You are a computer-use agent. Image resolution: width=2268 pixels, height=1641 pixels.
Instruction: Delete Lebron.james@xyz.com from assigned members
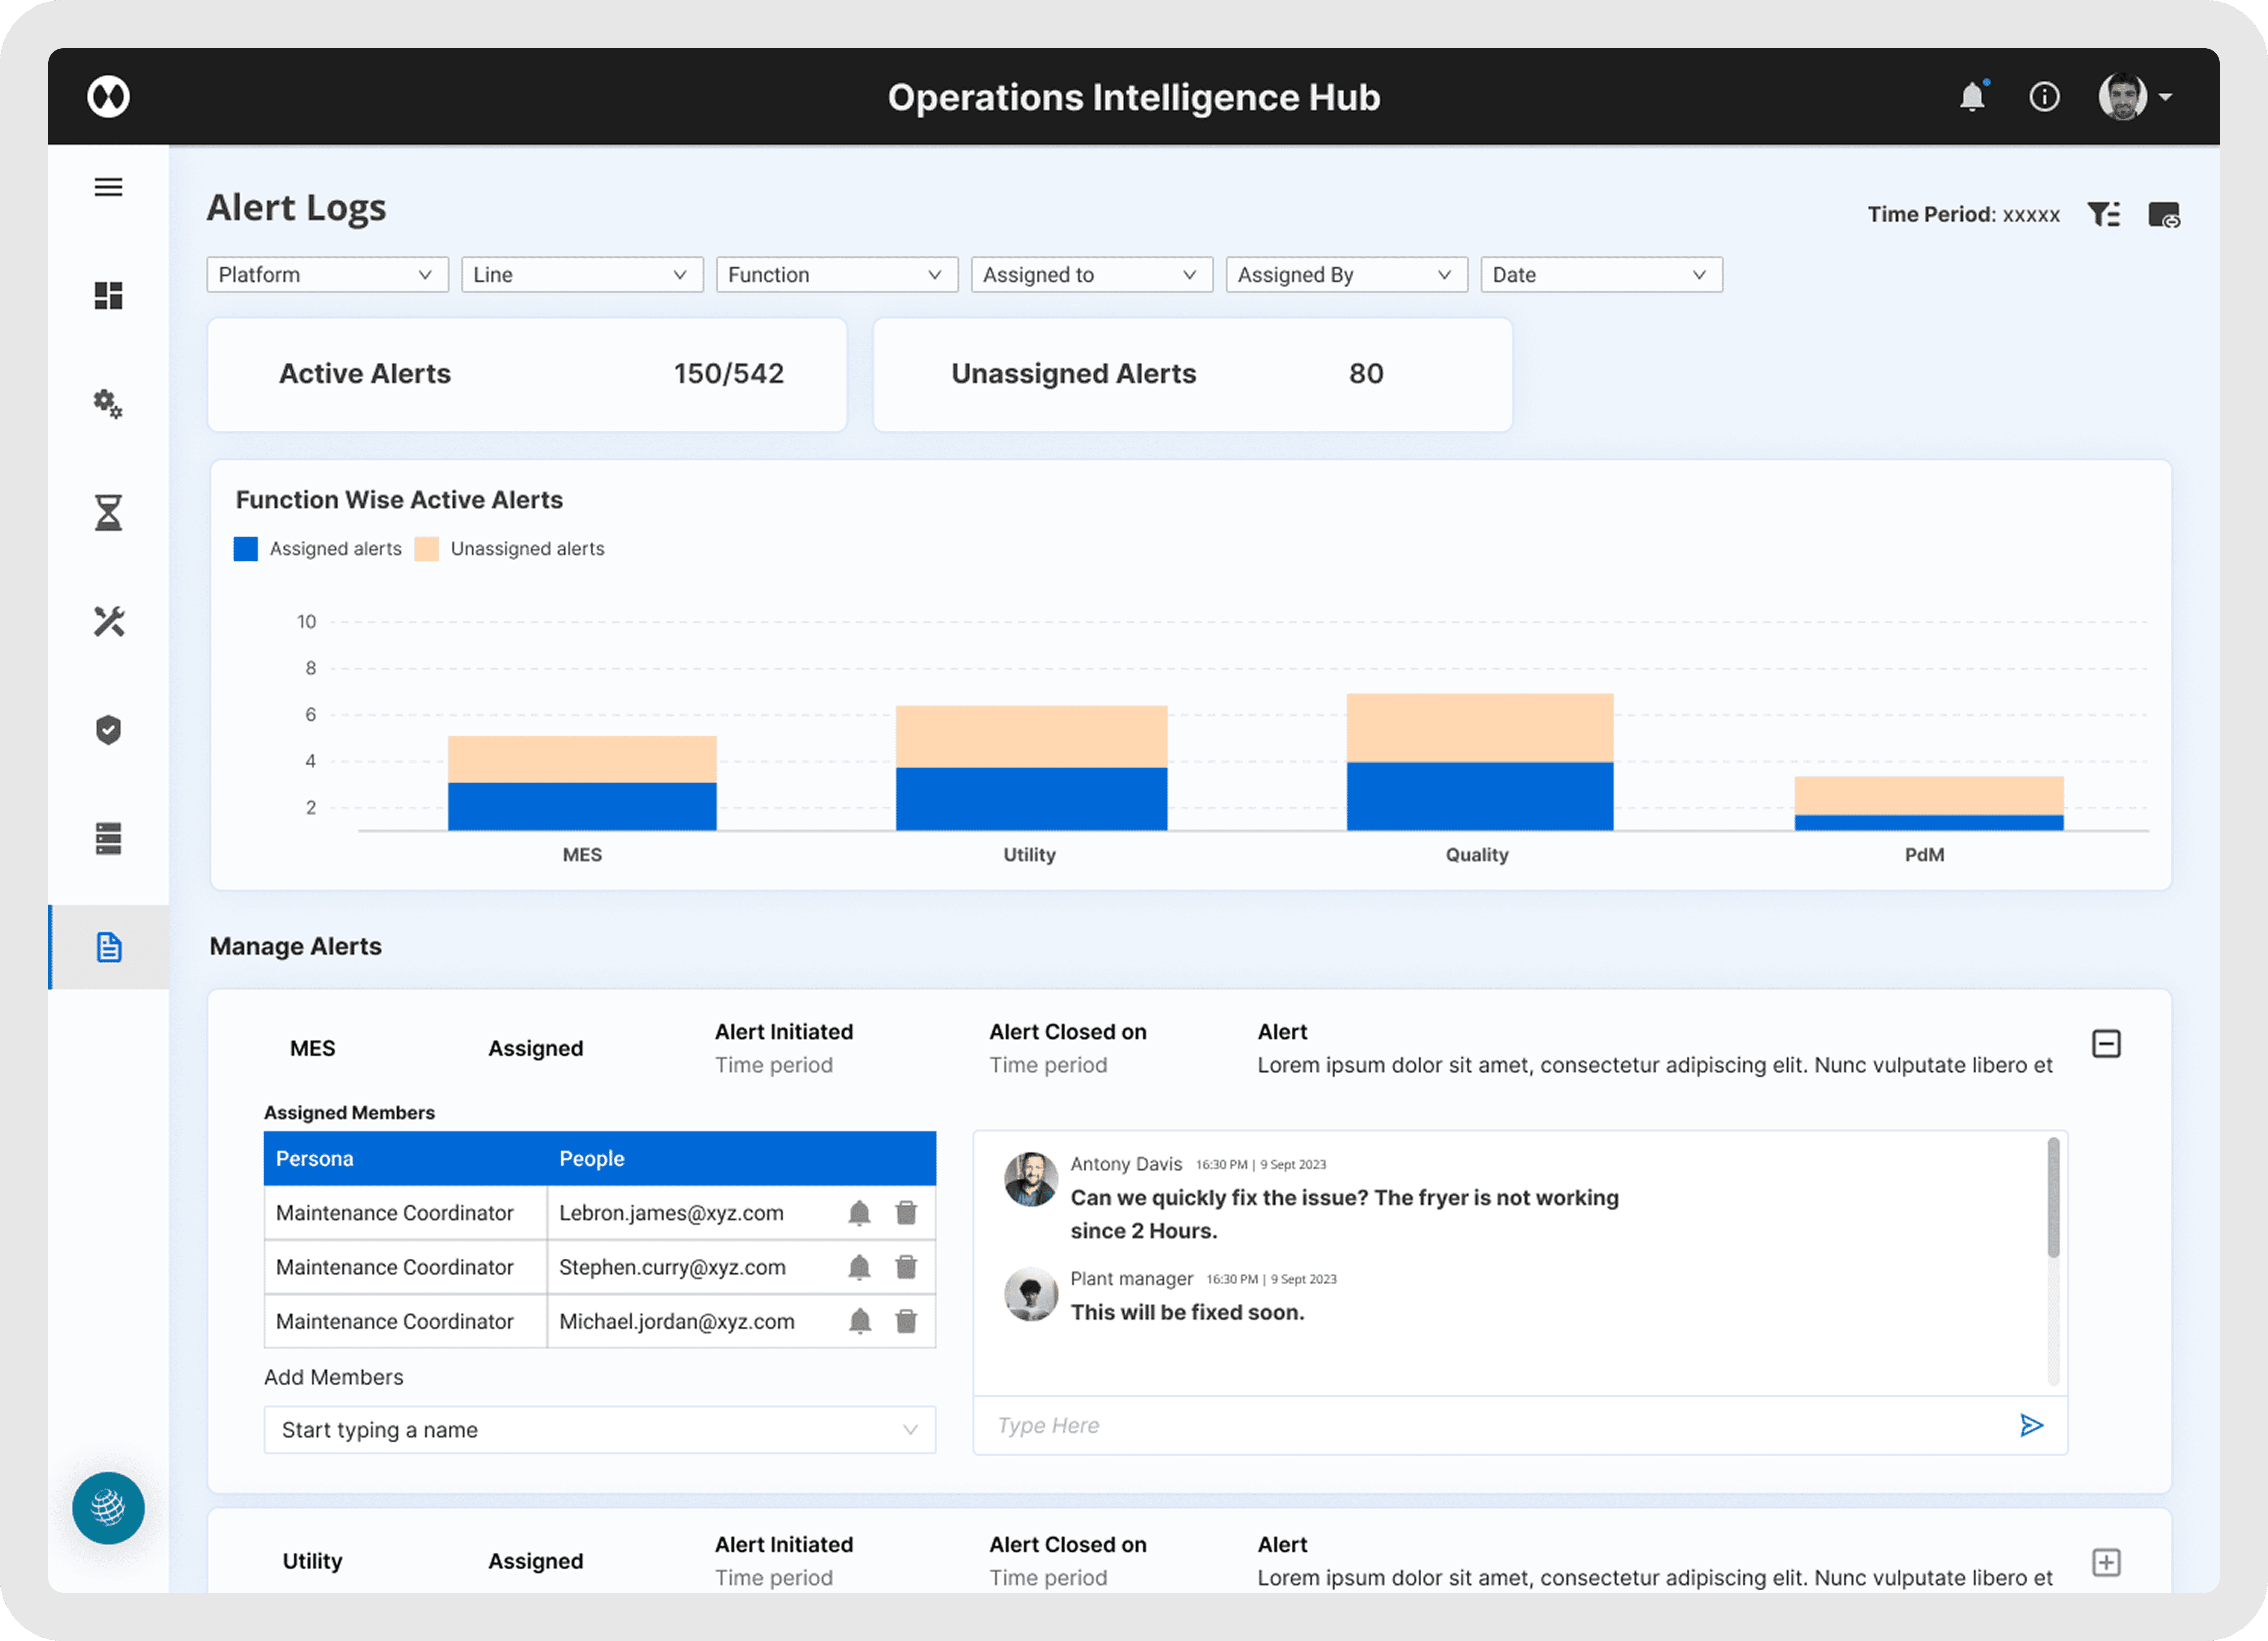pyautogui.click(x=906, y=1213)
